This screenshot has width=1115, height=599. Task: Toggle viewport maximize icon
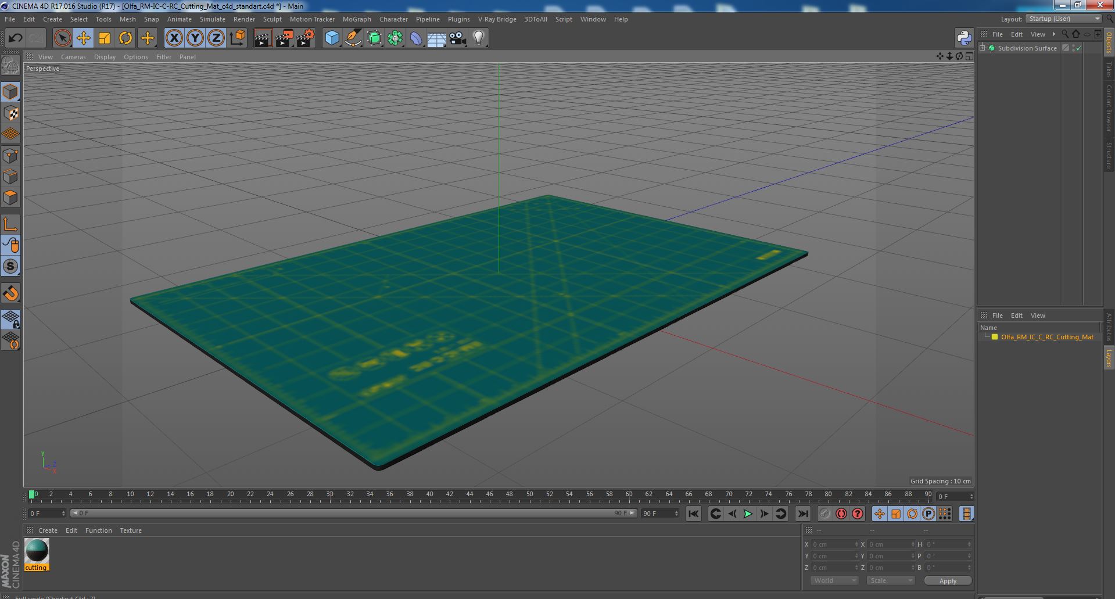click(969, 56)
